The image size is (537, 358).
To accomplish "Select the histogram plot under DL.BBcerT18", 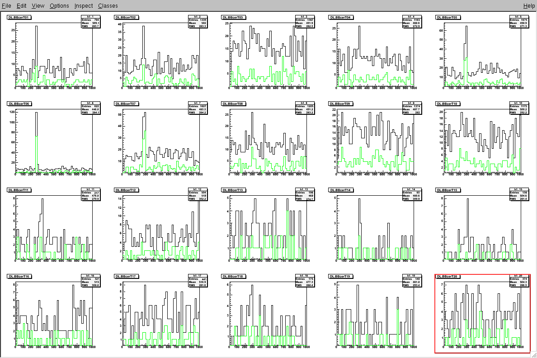I will point(268,313).
